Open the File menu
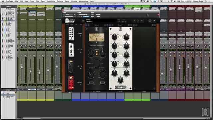213x120 pixels. [16, 1]
